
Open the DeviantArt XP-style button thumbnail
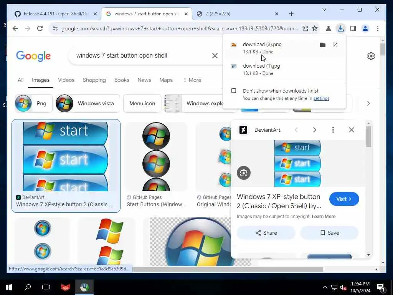66,157
